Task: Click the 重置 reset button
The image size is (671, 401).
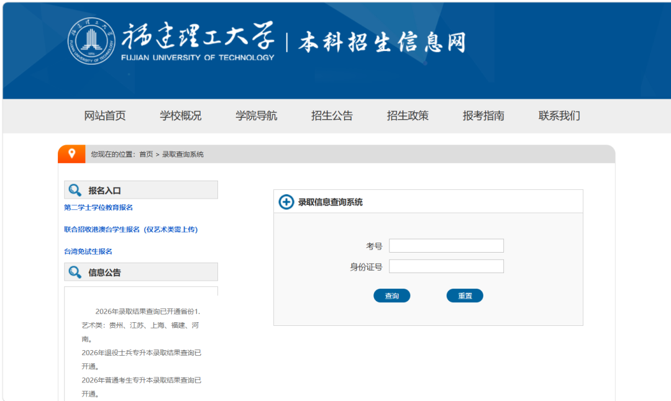Action: 465,295
